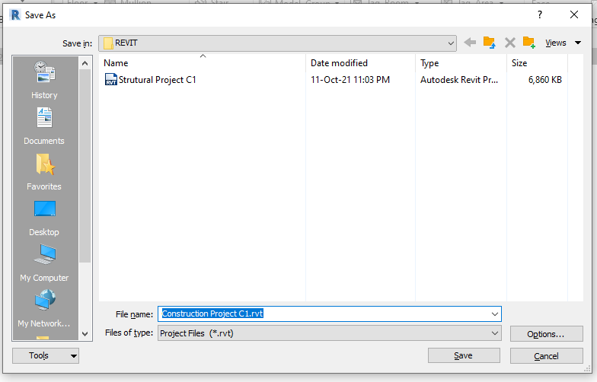Expand the Save in REVIT dropdown
Image resolution: width=597 pixels, height=382 pixels.
(451, 43)
